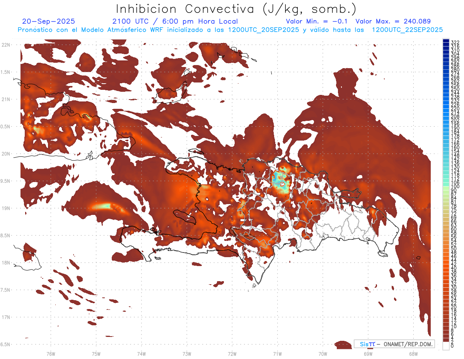Click the 20N latitude axis label
This screenshot has width=464, height=359.
[6, 154]
